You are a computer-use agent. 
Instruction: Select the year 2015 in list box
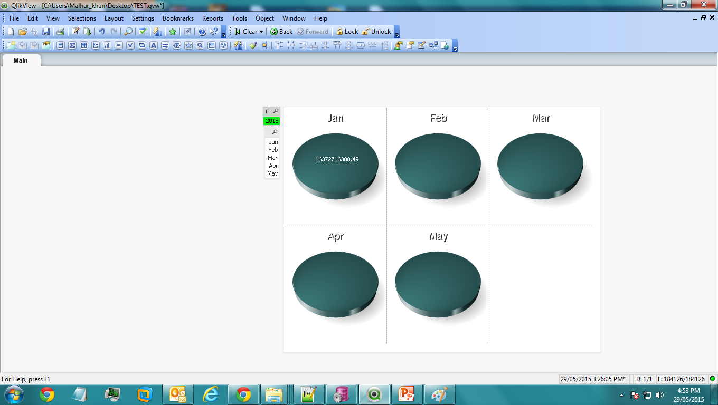tap(272, 121)
